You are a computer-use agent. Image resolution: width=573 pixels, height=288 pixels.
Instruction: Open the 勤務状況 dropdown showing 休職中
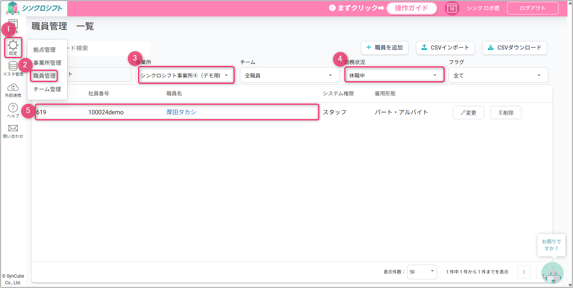click(394, 75)
